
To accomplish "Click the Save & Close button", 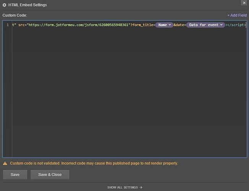I will point(50,175).
